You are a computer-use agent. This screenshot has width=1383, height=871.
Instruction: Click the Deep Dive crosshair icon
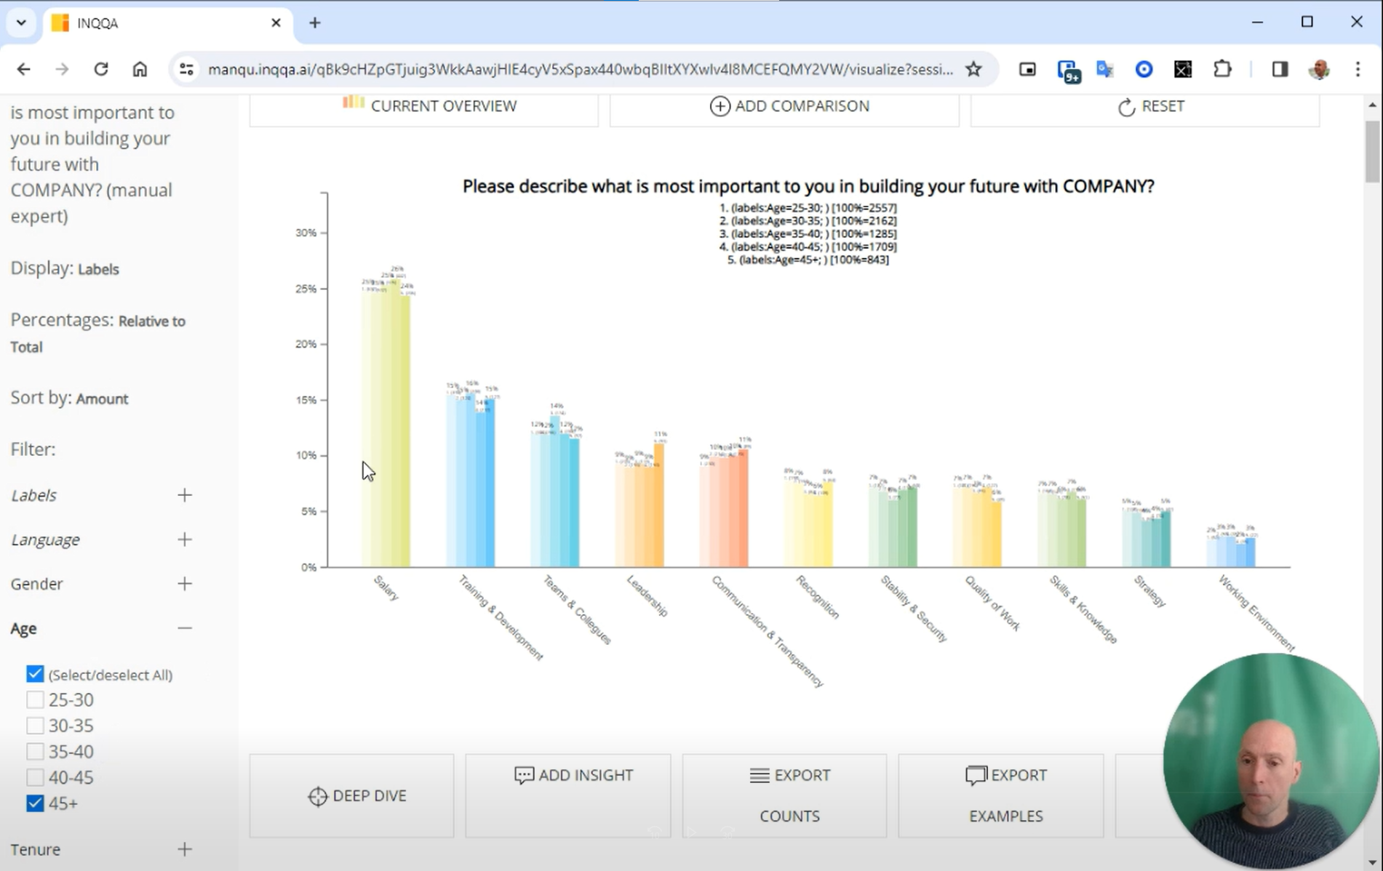point(317,796)
